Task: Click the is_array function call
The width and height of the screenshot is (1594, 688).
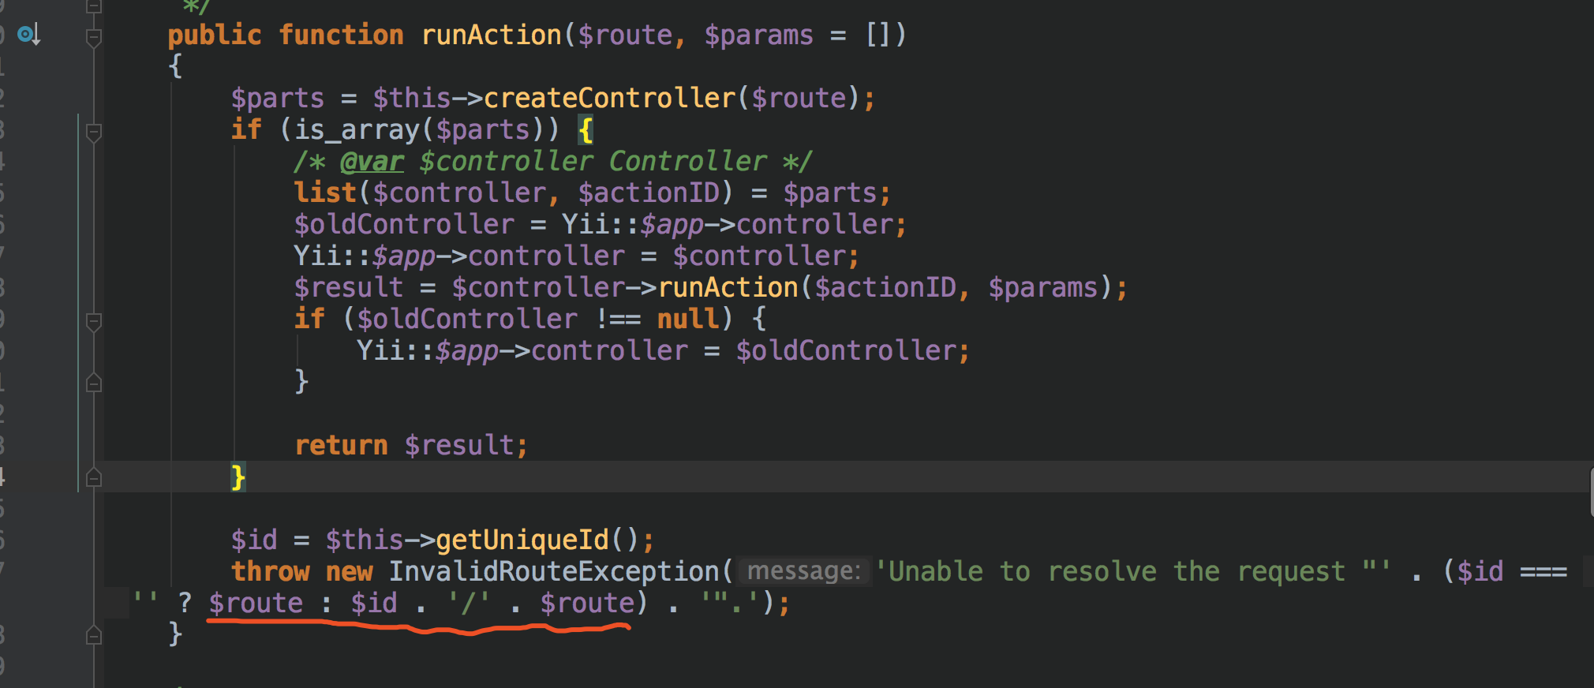Action: [x=356, y=129]
